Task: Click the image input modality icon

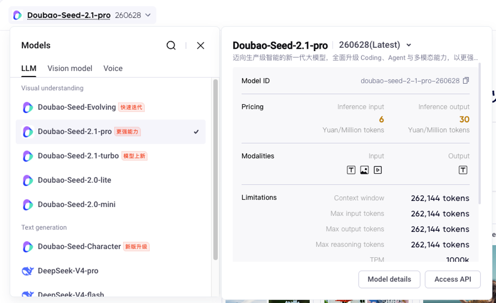Action: pos(364,170)
